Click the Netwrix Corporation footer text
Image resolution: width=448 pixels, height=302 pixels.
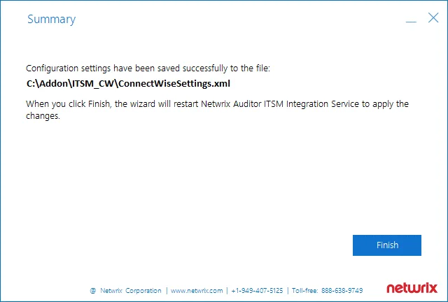coord(131,291)
